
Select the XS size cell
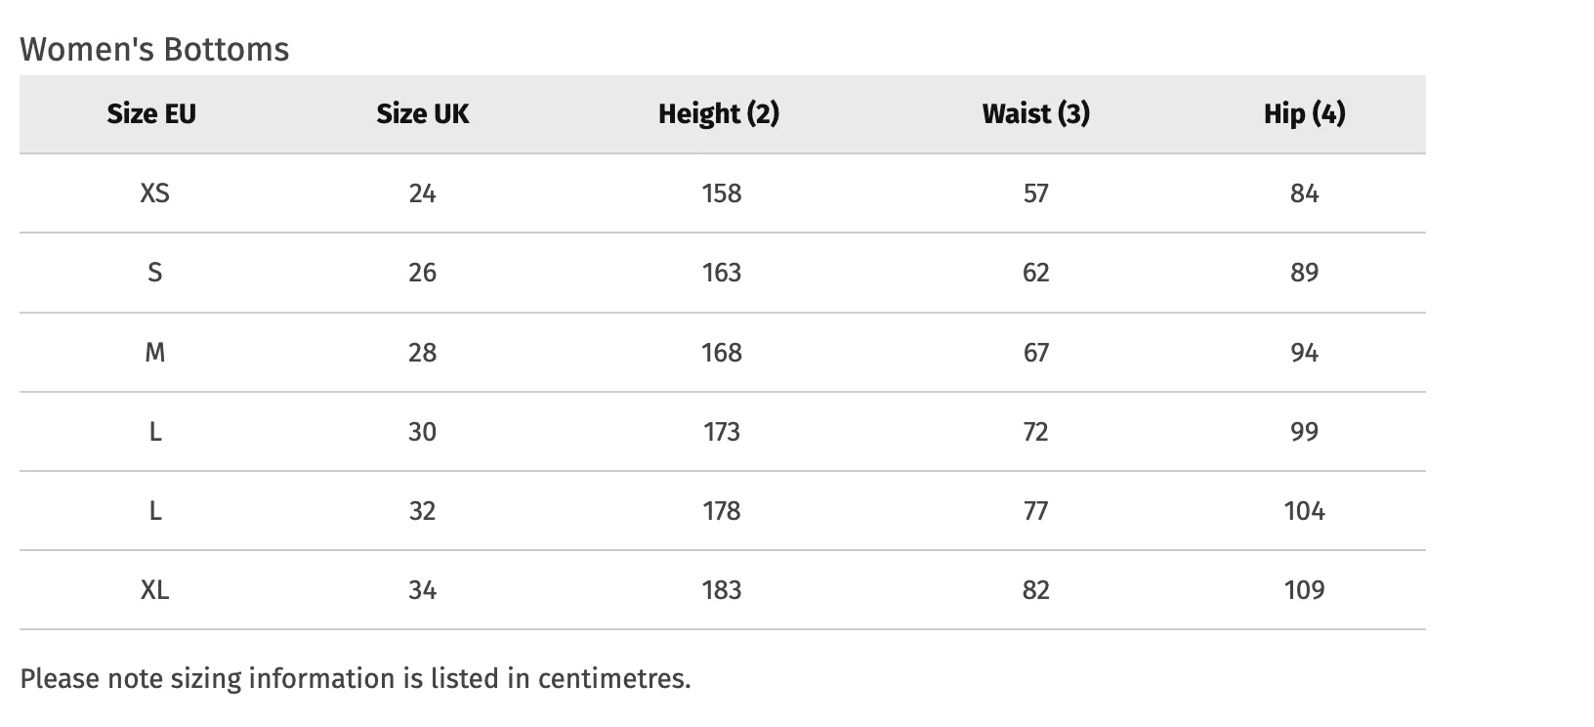coord(155,193)
